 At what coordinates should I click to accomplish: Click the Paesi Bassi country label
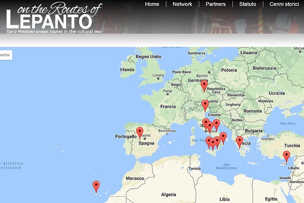tap(182, 72)
